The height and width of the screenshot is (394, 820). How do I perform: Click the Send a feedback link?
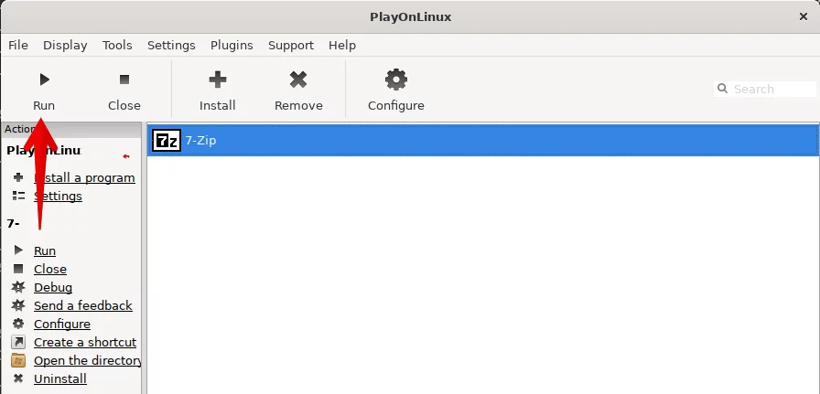click(83, 305)
